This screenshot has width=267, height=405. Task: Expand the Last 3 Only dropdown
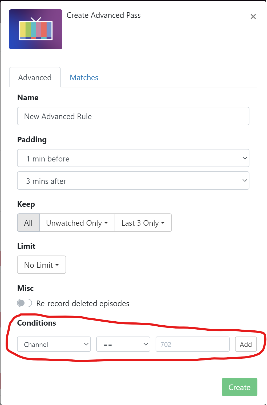pos(143,223)
